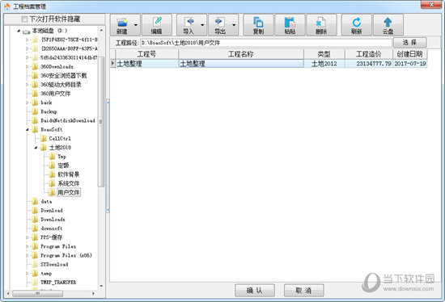Select the 土地整理 cell in 工程名称 column

tap(241, 64)
